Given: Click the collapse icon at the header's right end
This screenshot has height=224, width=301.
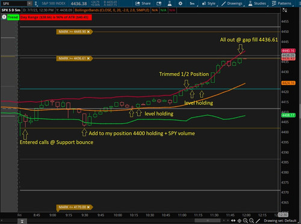Looking at the screenshot, I should click(285, 10).
